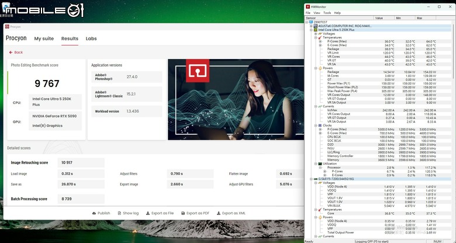Expand the E-Cores utilization row
The image size is (456, 243).
pyautogui.click(x=325, y=175)
